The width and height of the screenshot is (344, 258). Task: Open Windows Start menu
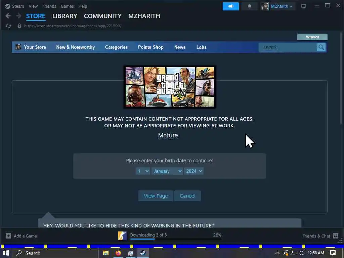(x=6, y=253)
